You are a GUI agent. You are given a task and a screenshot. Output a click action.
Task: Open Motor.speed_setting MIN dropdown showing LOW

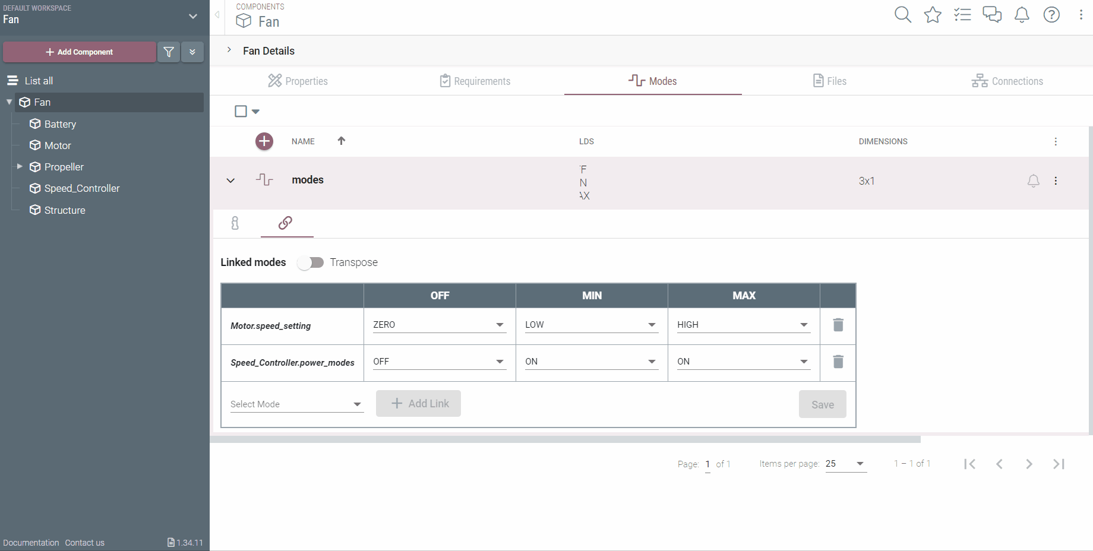point(592,325)
